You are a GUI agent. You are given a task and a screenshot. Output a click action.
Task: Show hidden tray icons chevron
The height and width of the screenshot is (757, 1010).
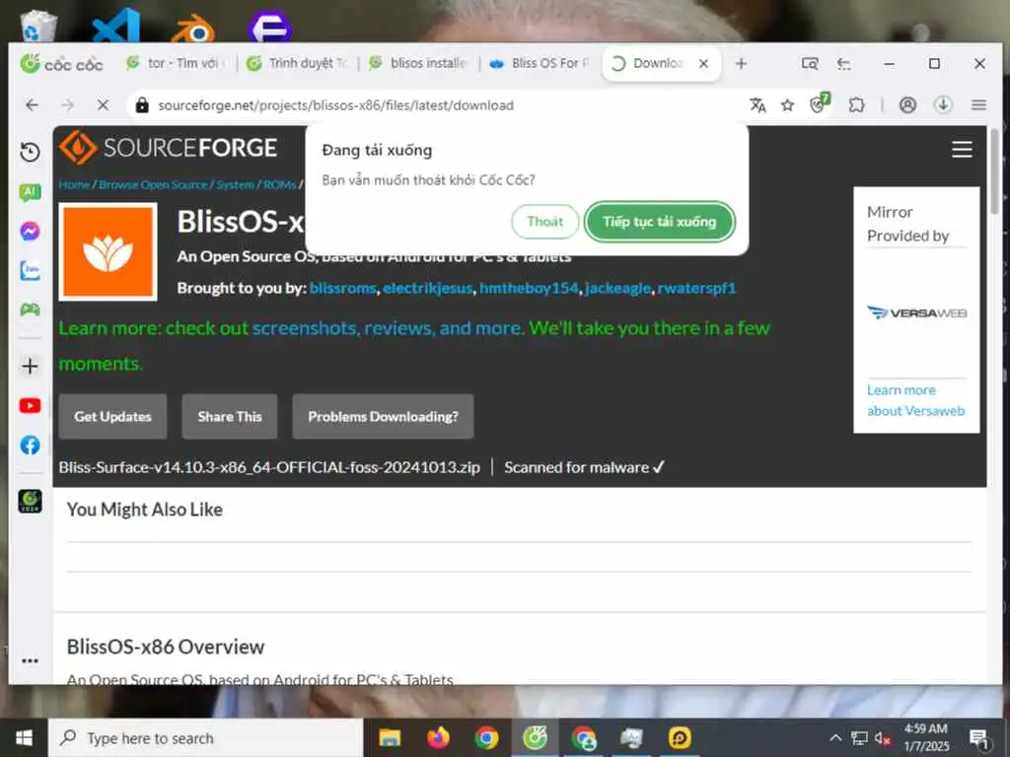pos(835,737)
